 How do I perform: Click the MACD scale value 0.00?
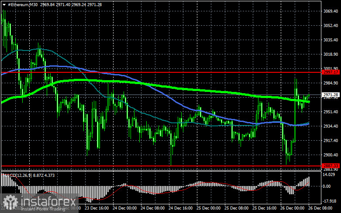[327, 186]
